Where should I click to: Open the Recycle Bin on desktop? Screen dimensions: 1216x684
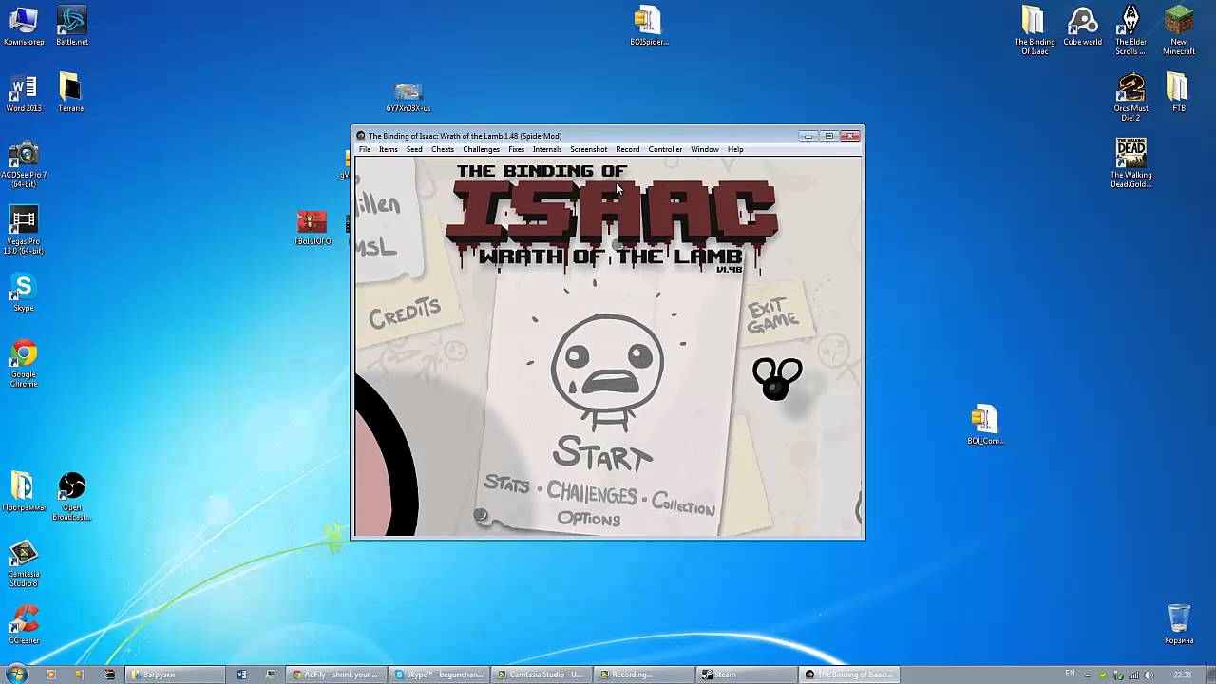pos(1179,624)
